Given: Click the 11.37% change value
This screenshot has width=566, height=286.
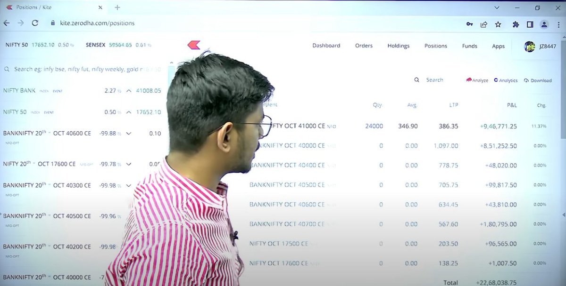Looking at the screenshot, I should tap(539, 127).
